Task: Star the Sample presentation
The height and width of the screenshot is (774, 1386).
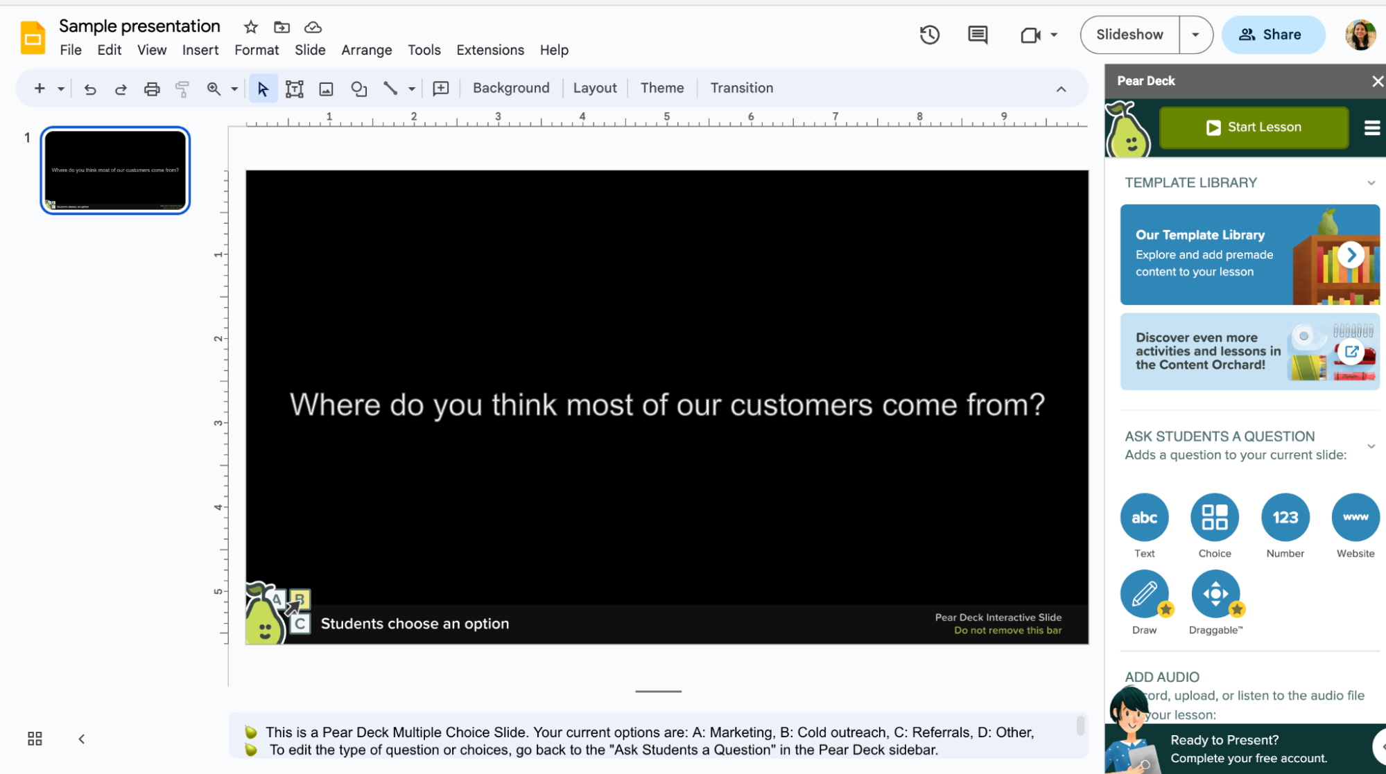Action: 250,26
